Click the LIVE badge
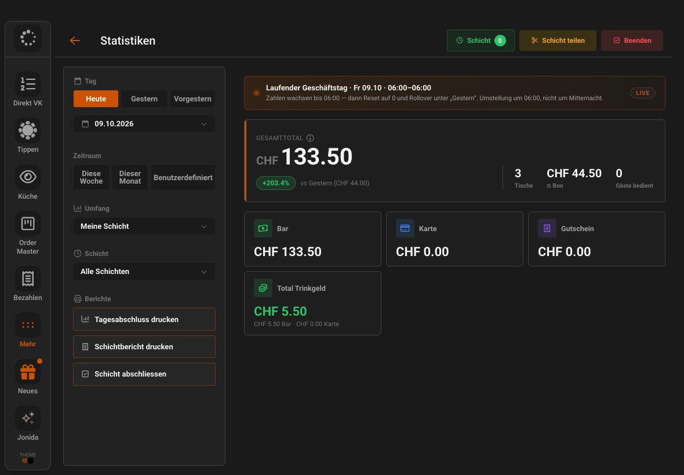This screenshot has height=475, width=684. 643,93
